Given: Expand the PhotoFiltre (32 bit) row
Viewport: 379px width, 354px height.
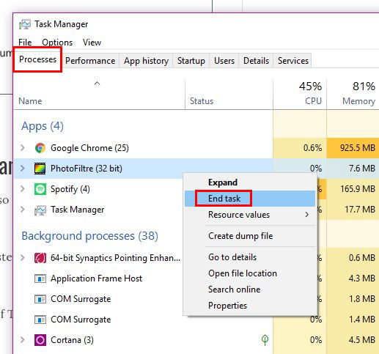Looking at the screenshot, I should tap(23, 168).
